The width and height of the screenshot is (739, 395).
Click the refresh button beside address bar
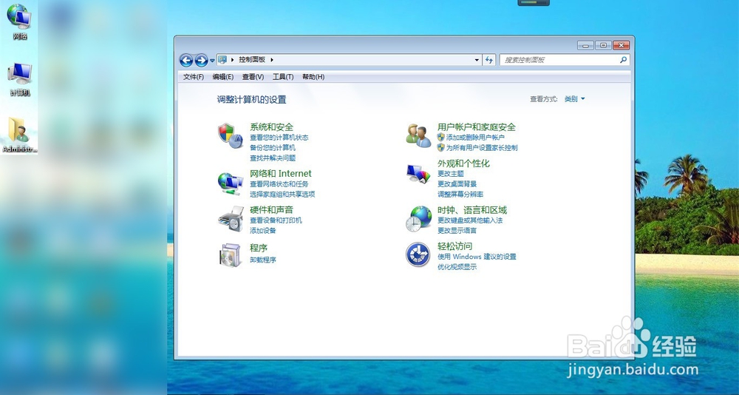(x=489, y=60)
